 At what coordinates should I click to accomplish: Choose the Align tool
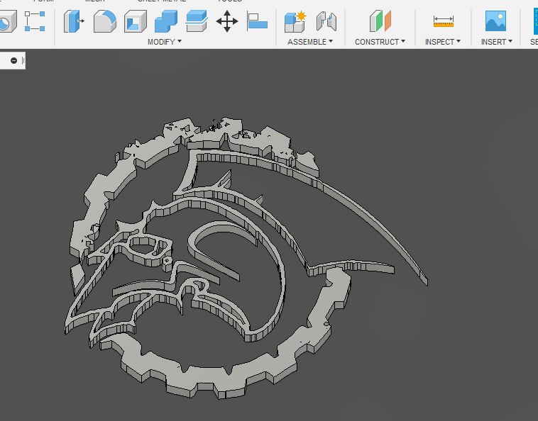257,21
